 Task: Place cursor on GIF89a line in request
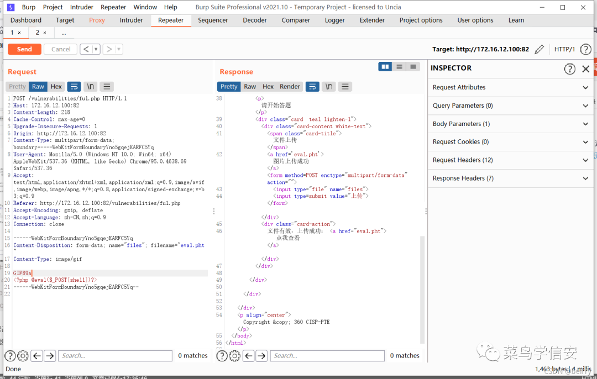click(109, 273)
